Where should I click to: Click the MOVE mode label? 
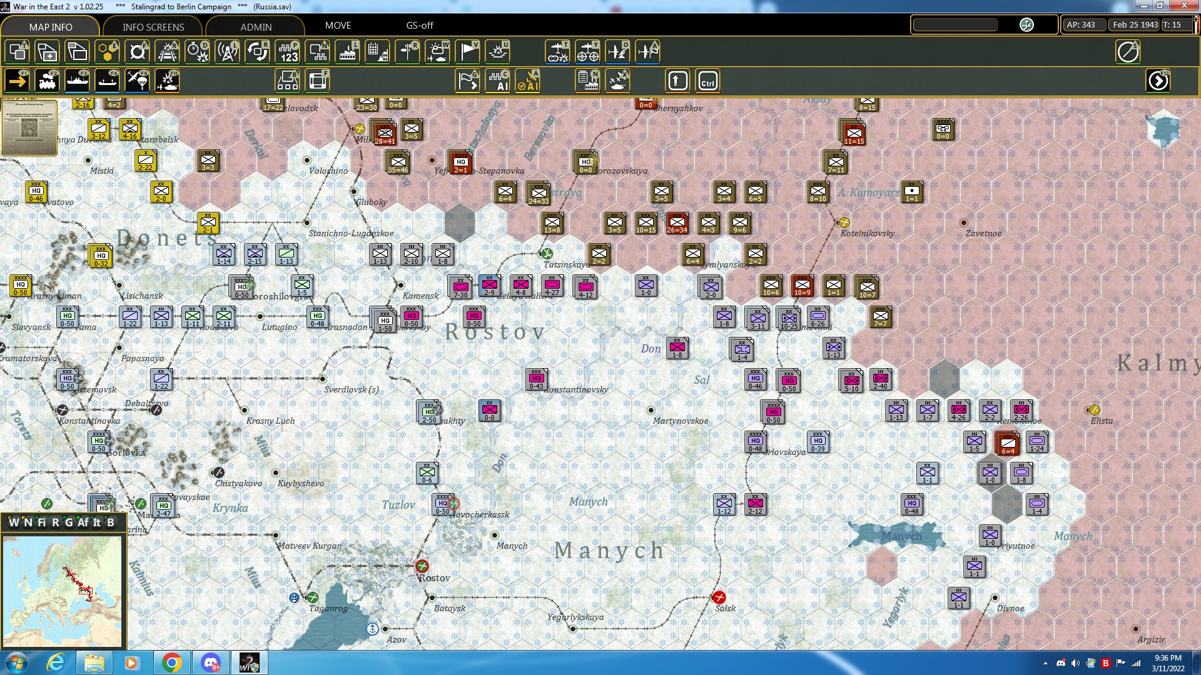(338, 26)
